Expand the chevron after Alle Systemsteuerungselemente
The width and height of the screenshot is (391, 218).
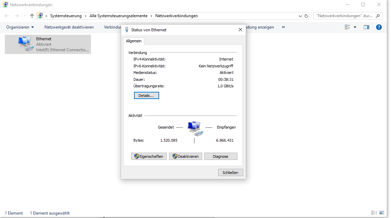[x=151, y=16]
